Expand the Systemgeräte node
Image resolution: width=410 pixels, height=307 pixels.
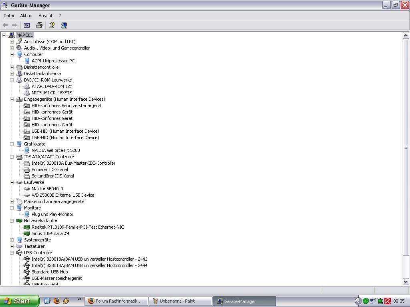[12, 240]
